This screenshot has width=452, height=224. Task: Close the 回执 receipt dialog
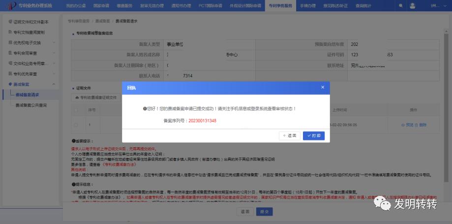(323, 87)
